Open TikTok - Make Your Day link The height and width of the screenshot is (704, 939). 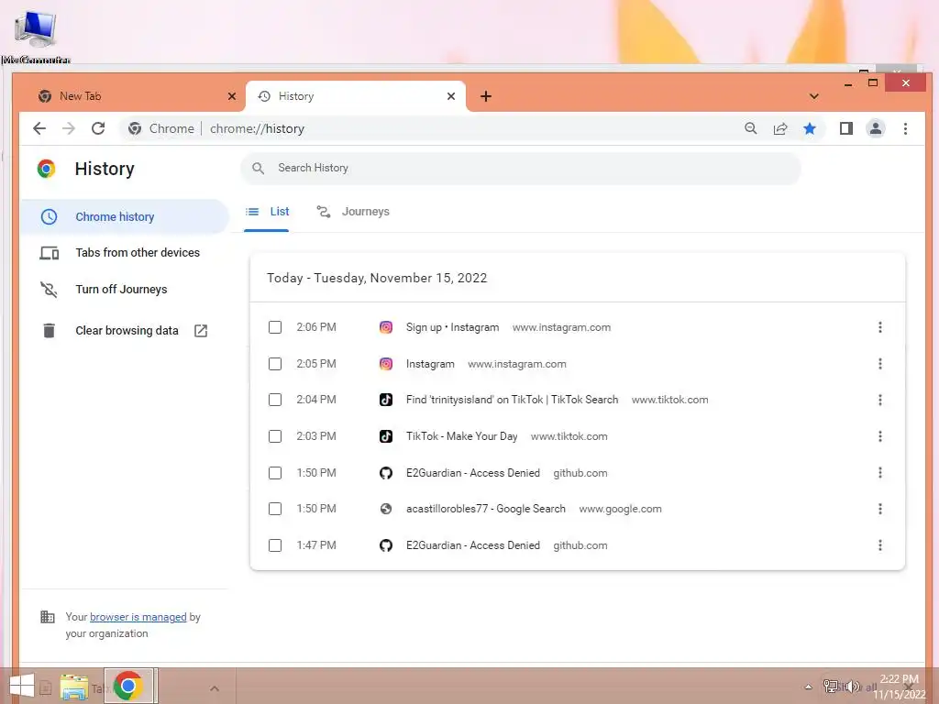click(462, 435)
